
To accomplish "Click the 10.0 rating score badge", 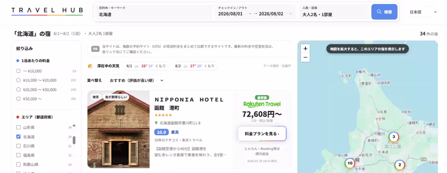I will (161, 132).
